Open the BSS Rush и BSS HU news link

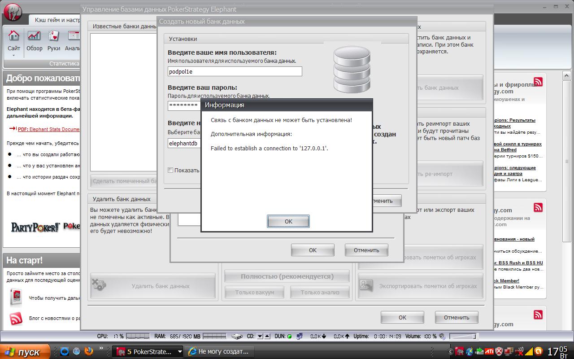point(519,263)
